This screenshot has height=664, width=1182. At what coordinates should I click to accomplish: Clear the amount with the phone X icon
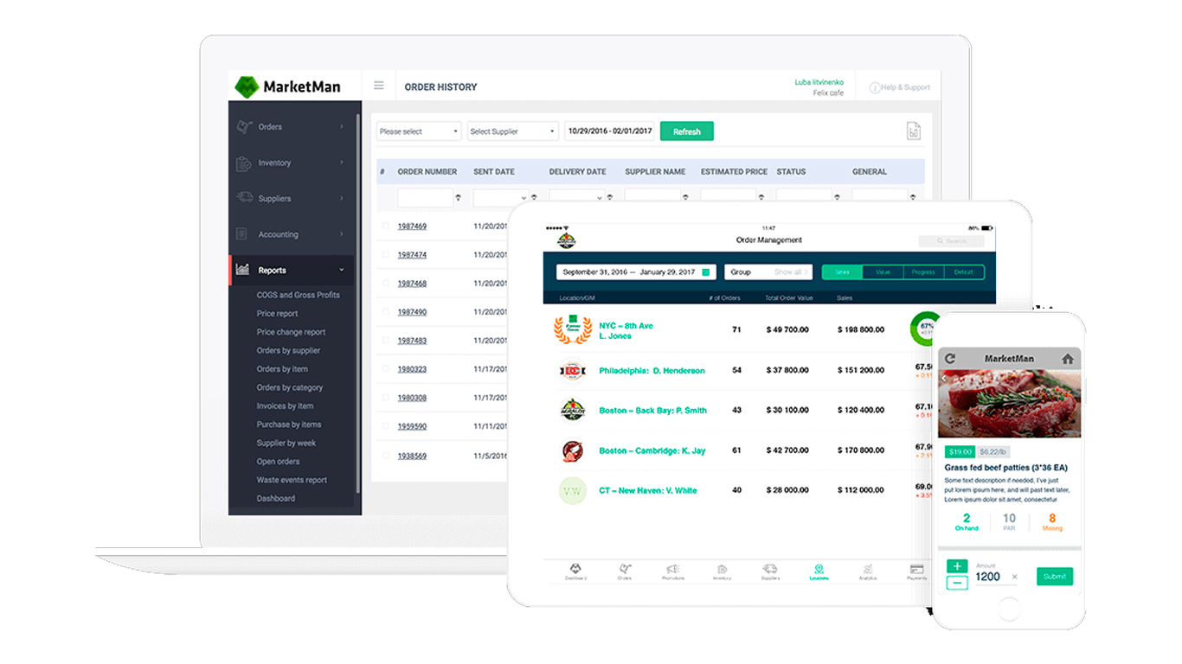[1014, 577]
